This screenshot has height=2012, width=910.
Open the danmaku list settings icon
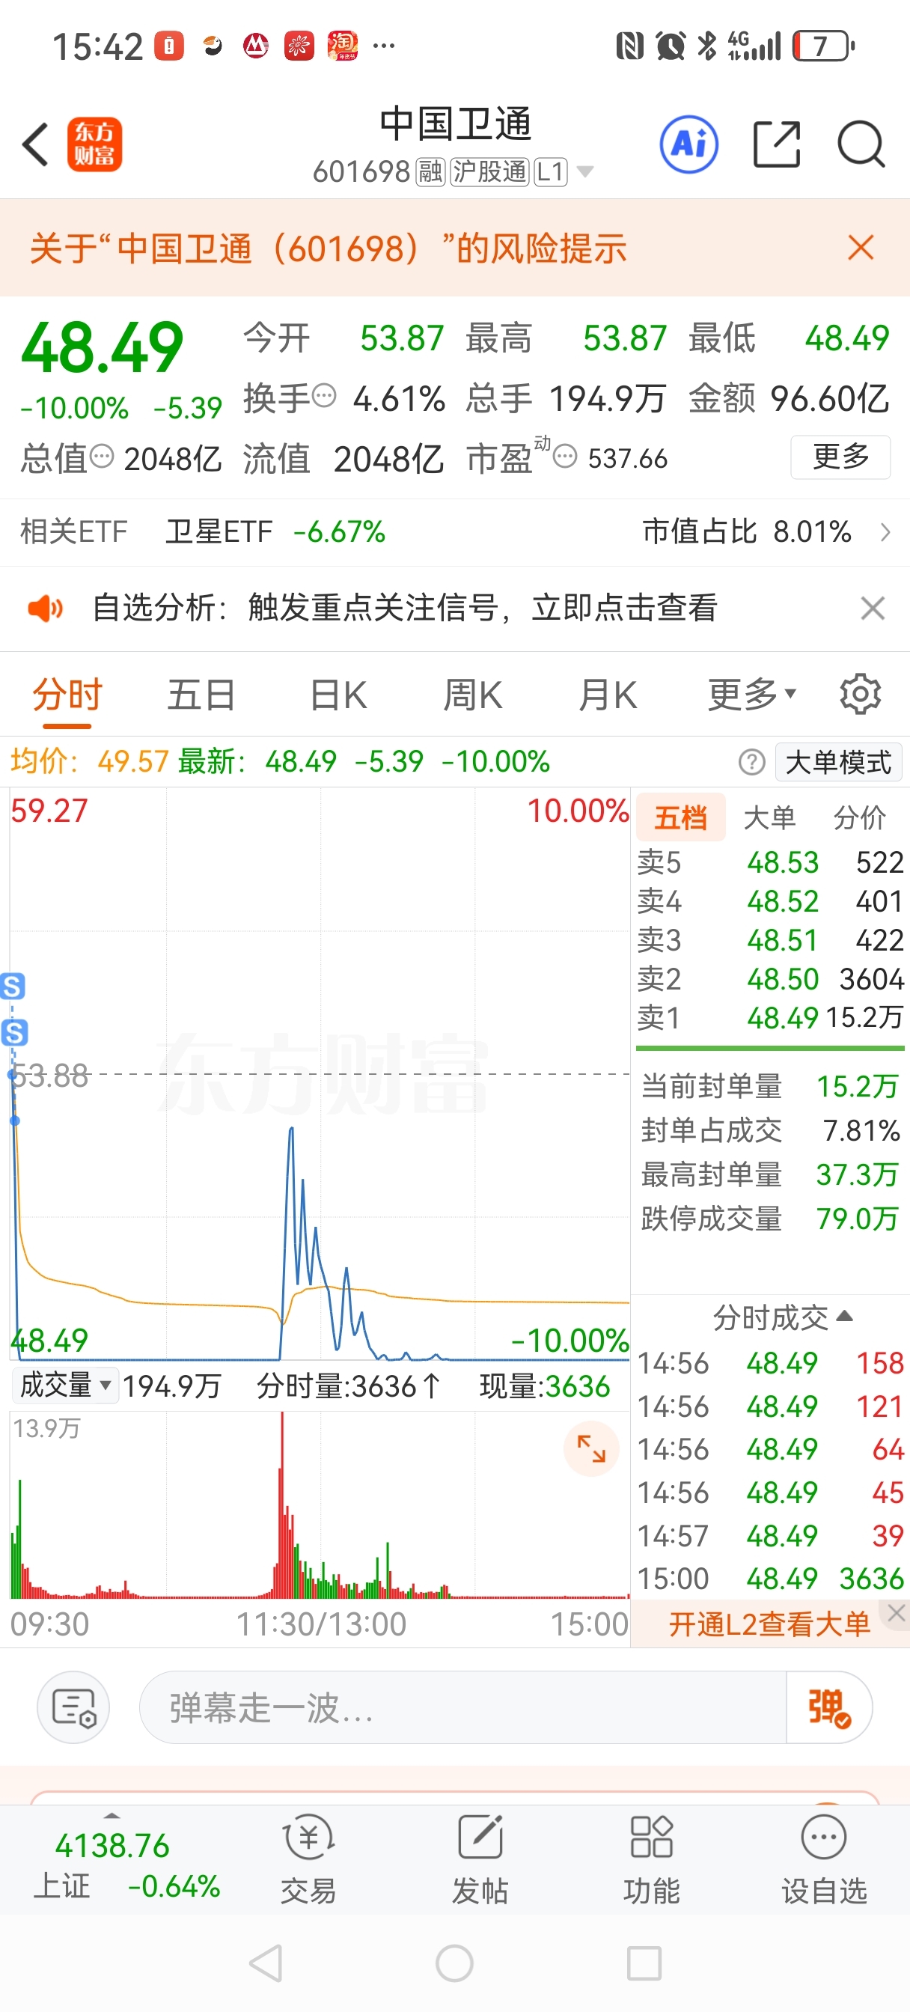73,1707
